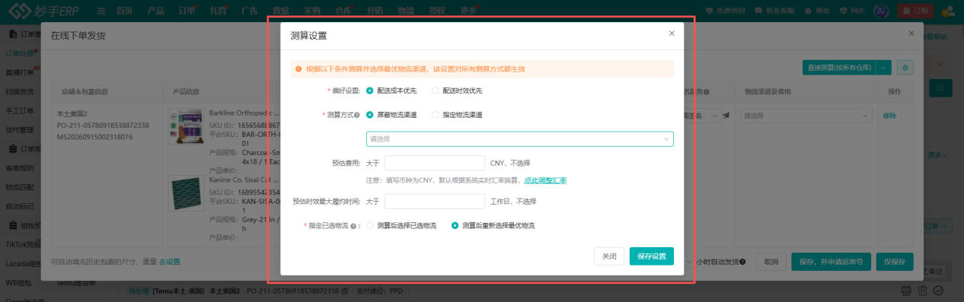Click the clipboard icon in order row footer

(x=922, y=291)
